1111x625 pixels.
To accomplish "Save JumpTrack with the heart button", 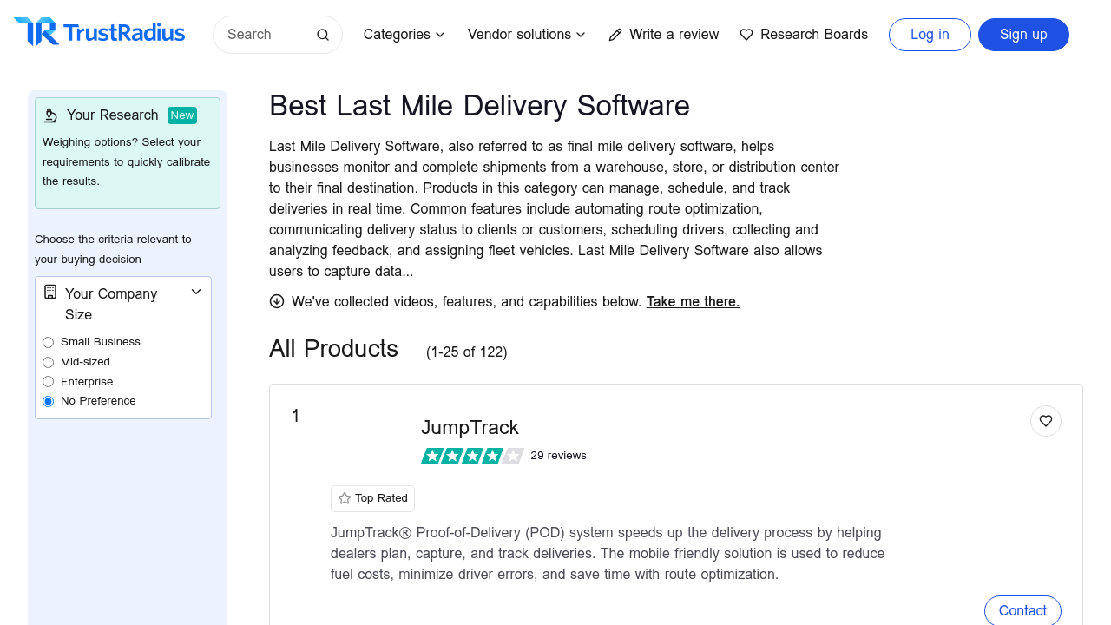I will (x=1045, y=421).
